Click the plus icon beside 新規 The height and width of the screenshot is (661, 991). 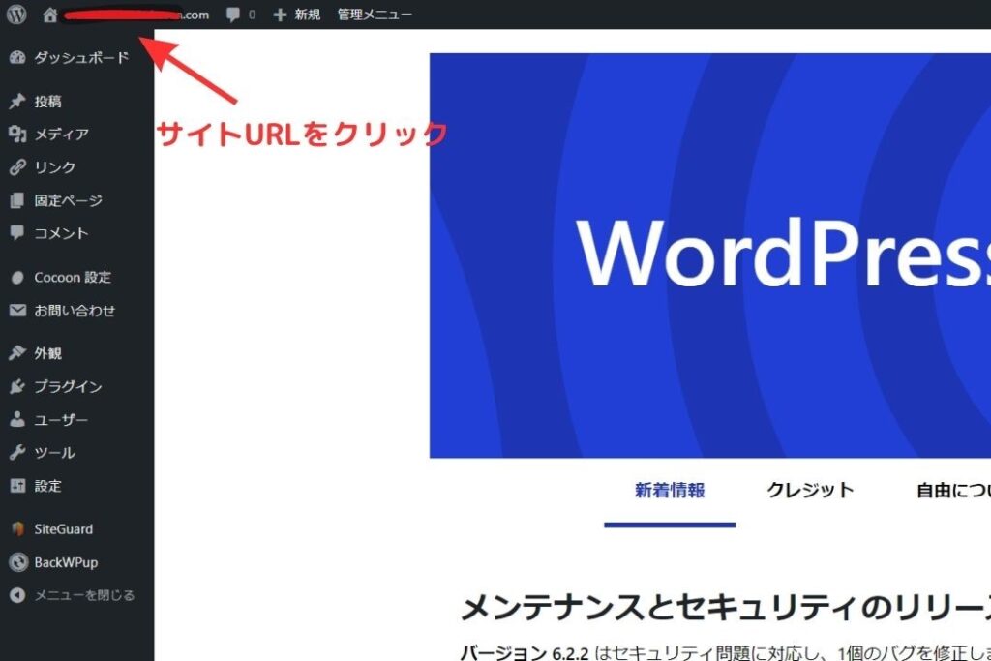[280, 15]
